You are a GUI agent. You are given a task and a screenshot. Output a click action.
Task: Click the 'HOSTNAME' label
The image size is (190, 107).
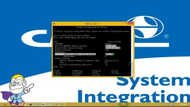click(x=59, y=44)
